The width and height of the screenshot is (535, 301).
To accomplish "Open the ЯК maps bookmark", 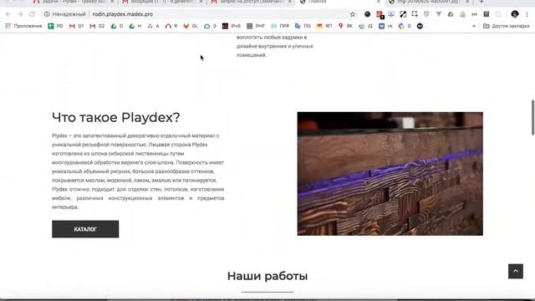I will coord(345,26).
